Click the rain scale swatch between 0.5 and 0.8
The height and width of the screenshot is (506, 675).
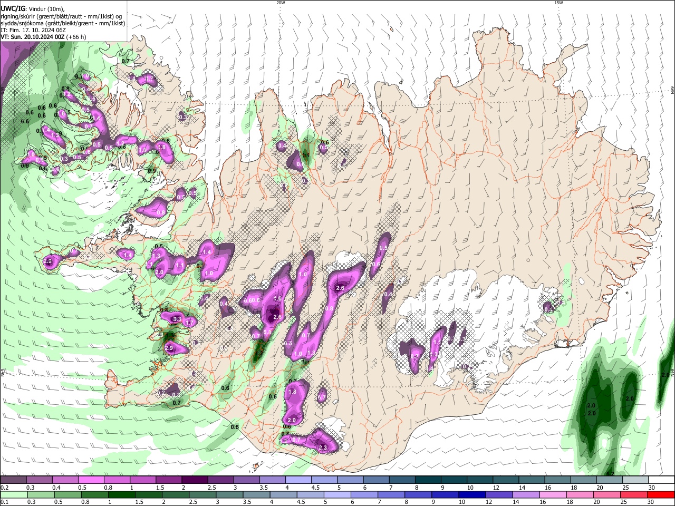click(x=67, y=494)
